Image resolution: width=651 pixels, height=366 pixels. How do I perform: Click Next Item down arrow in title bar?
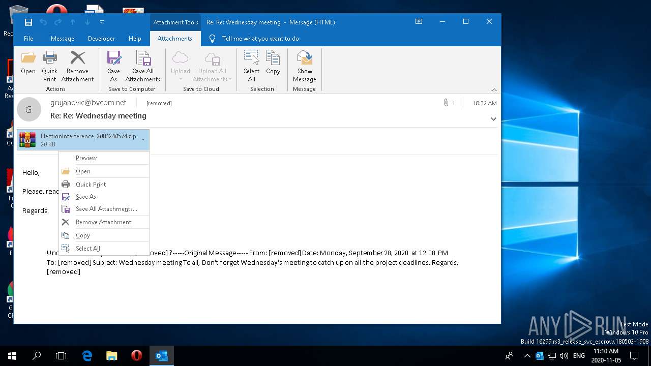[x=87, y=22]
